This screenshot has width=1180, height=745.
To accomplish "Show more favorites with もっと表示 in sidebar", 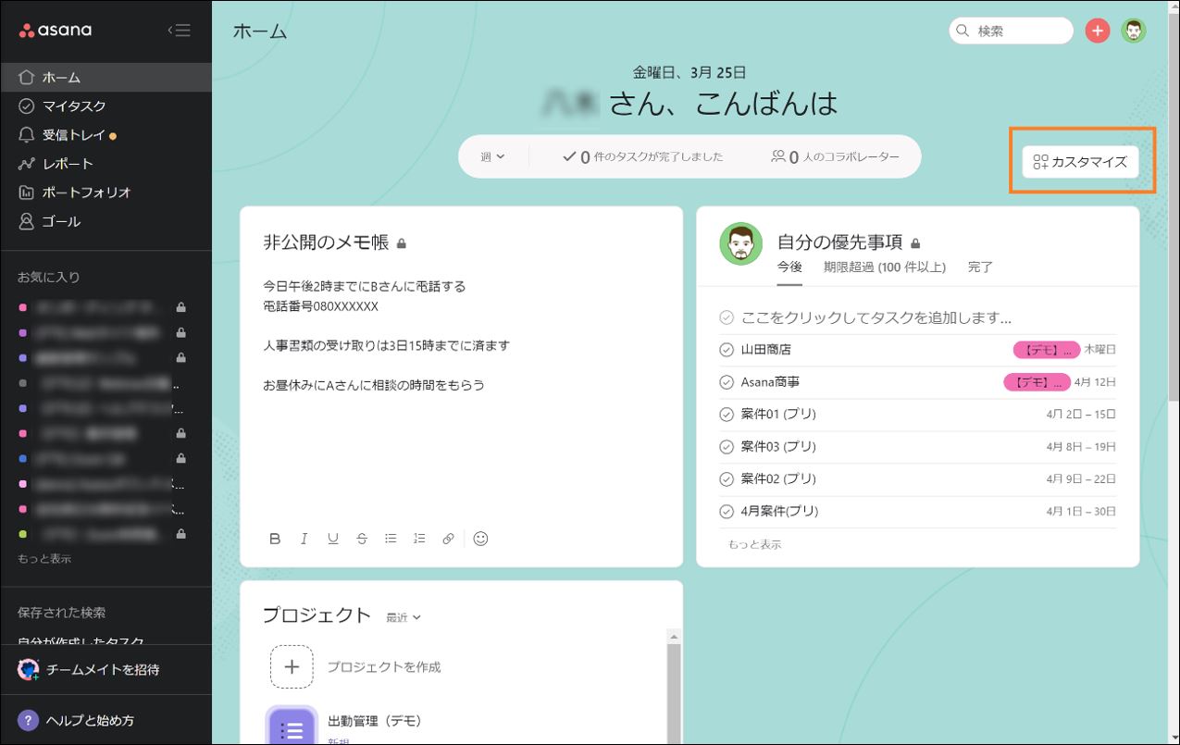I will pyautogui.click(x=44, y=559).
